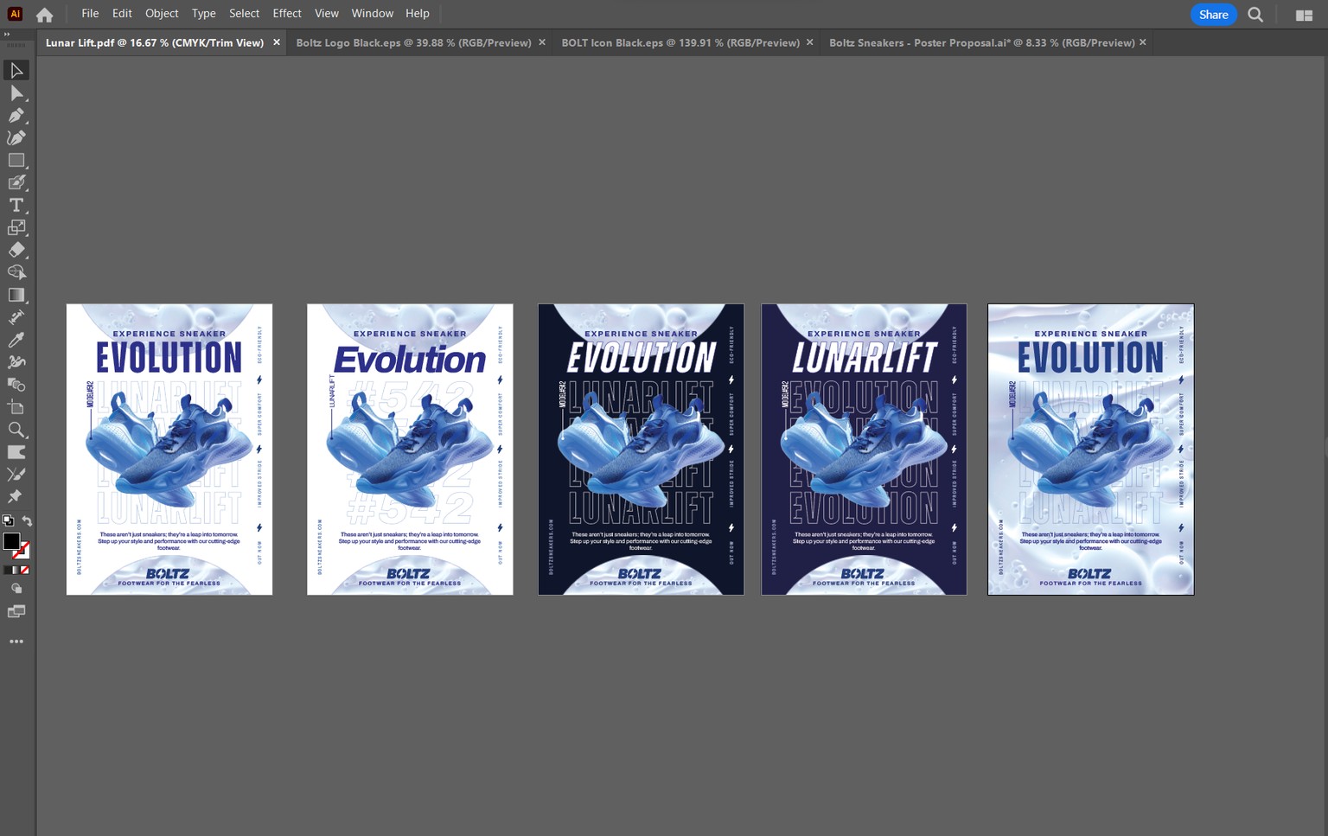
Task: Select the pin tool in toolbar
Action: coord(15,496)
